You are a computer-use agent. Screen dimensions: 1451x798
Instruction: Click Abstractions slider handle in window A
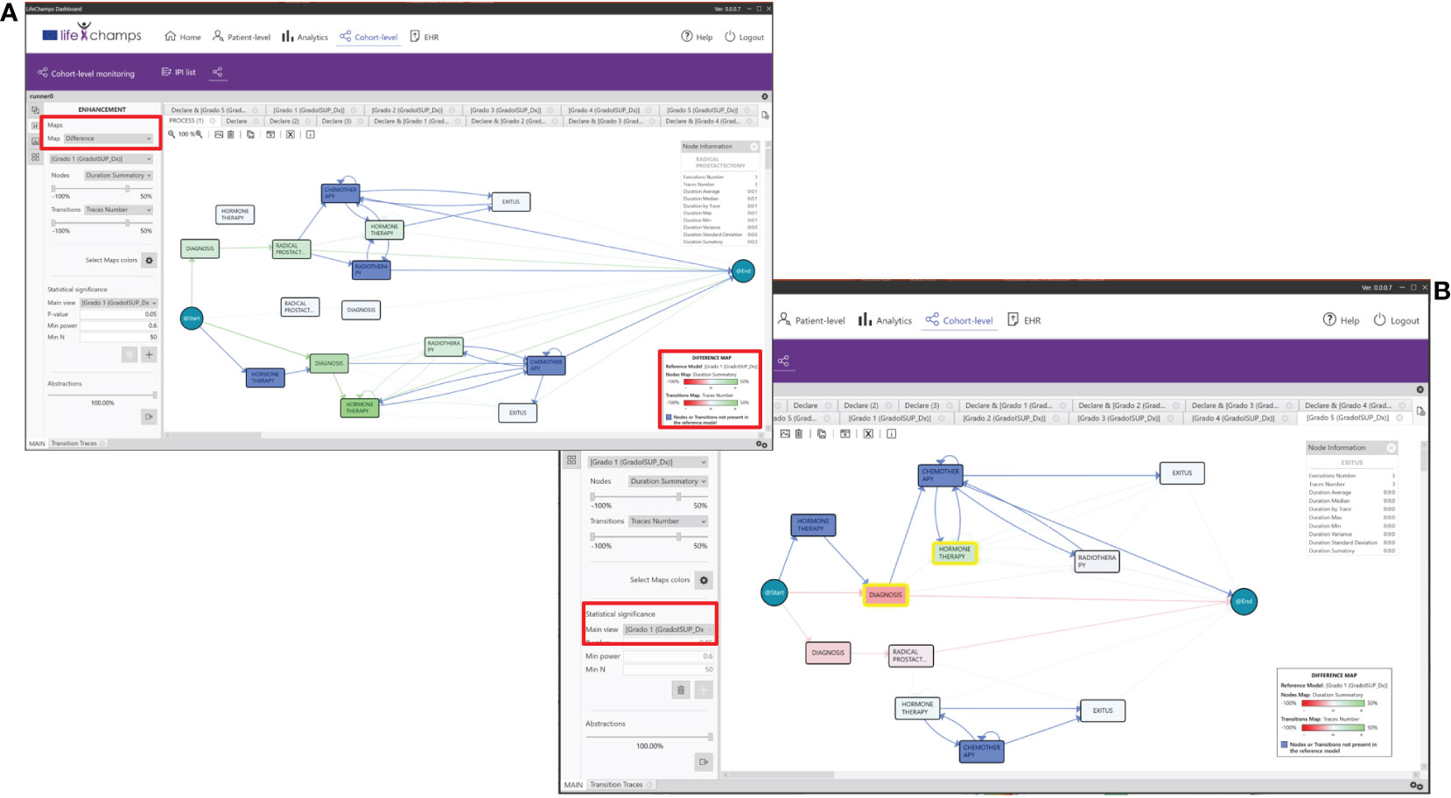(x=155, y=395)
